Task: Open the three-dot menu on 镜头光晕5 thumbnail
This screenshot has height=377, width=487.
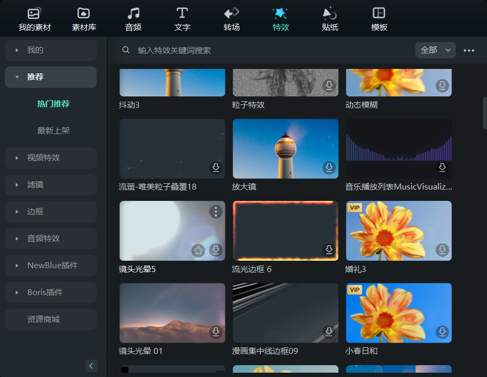Action: coord(216,212)
